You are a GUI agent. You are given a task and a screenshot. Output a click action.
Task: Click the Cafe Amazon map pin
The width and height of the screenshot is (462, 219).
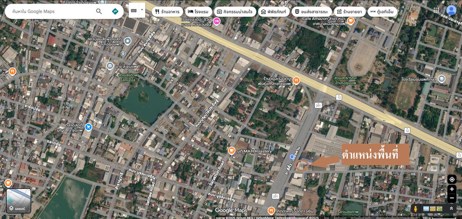pos(351,21)
